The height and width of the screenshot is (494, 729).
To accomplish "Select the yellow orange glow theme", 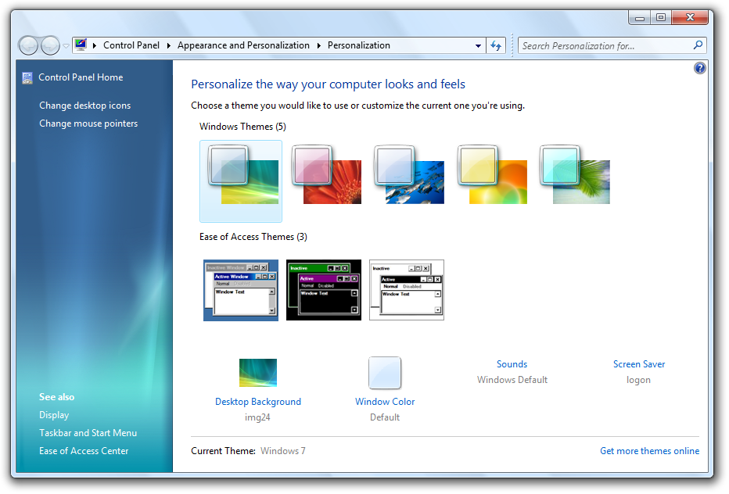I will pyautogui.click(x=492, y=175).
